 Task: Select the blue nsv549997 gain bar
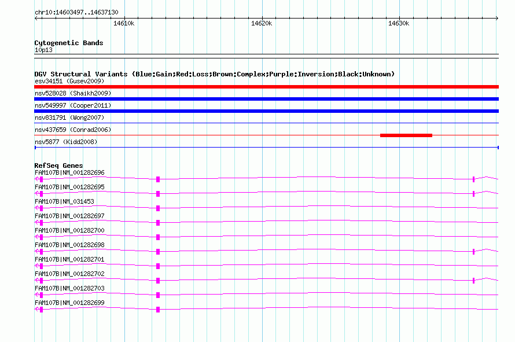[x=266, y=111]
